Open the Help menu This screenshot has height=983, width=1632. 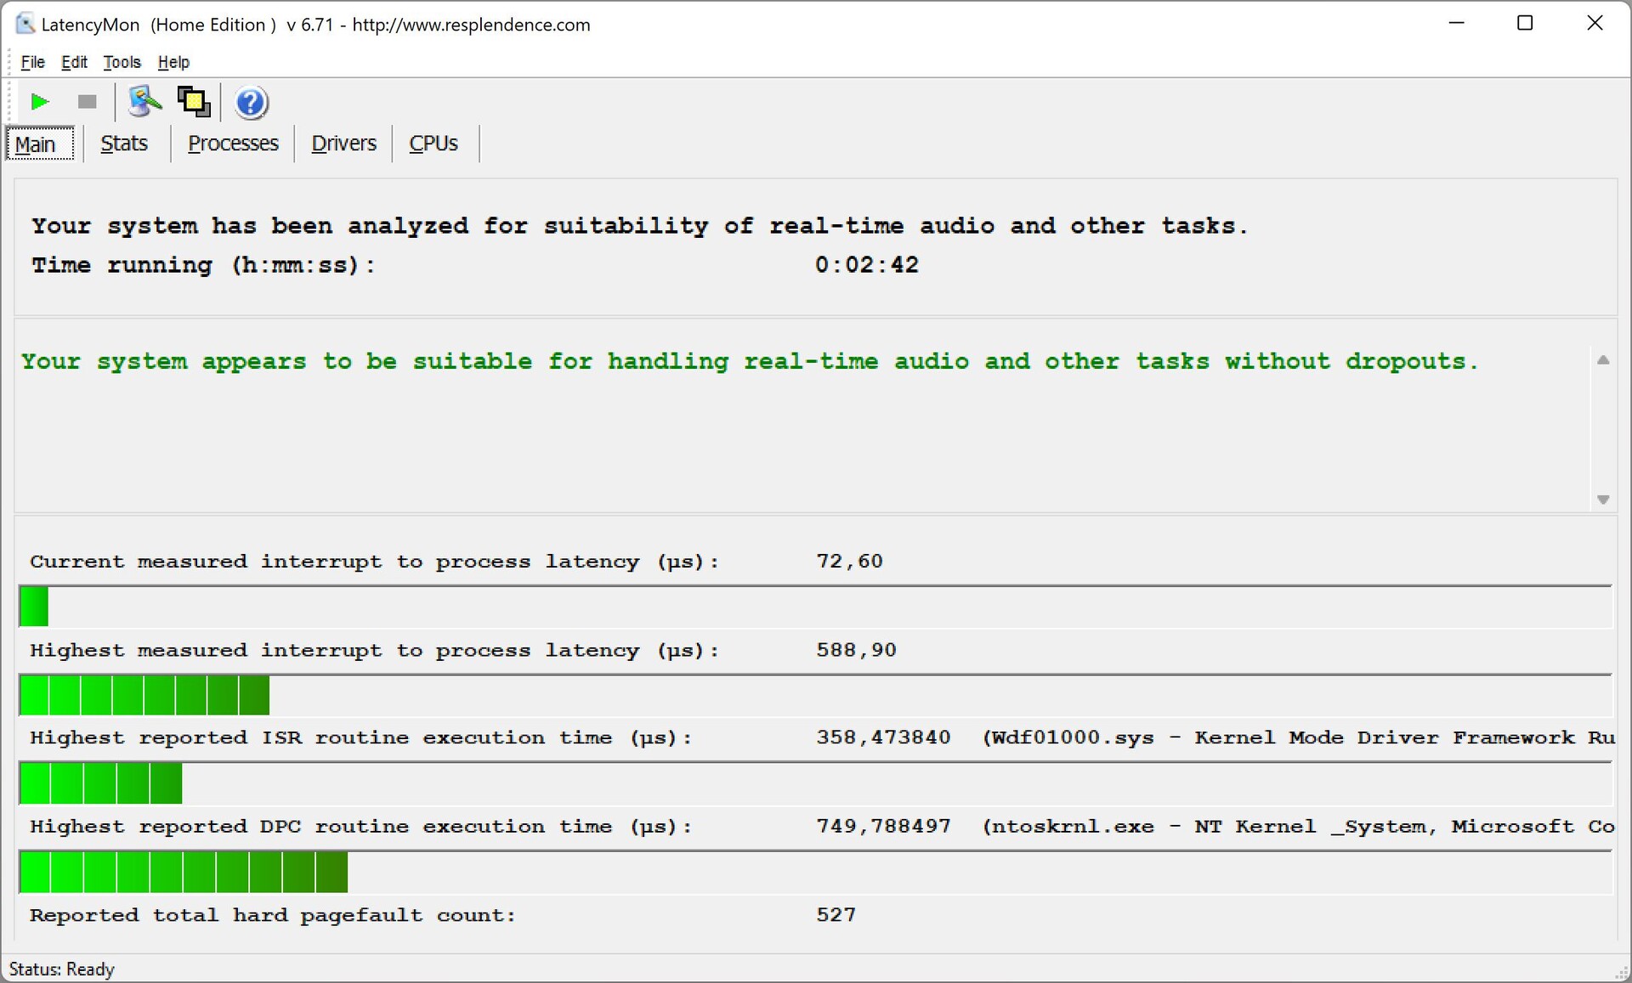(x=173, y=62)
